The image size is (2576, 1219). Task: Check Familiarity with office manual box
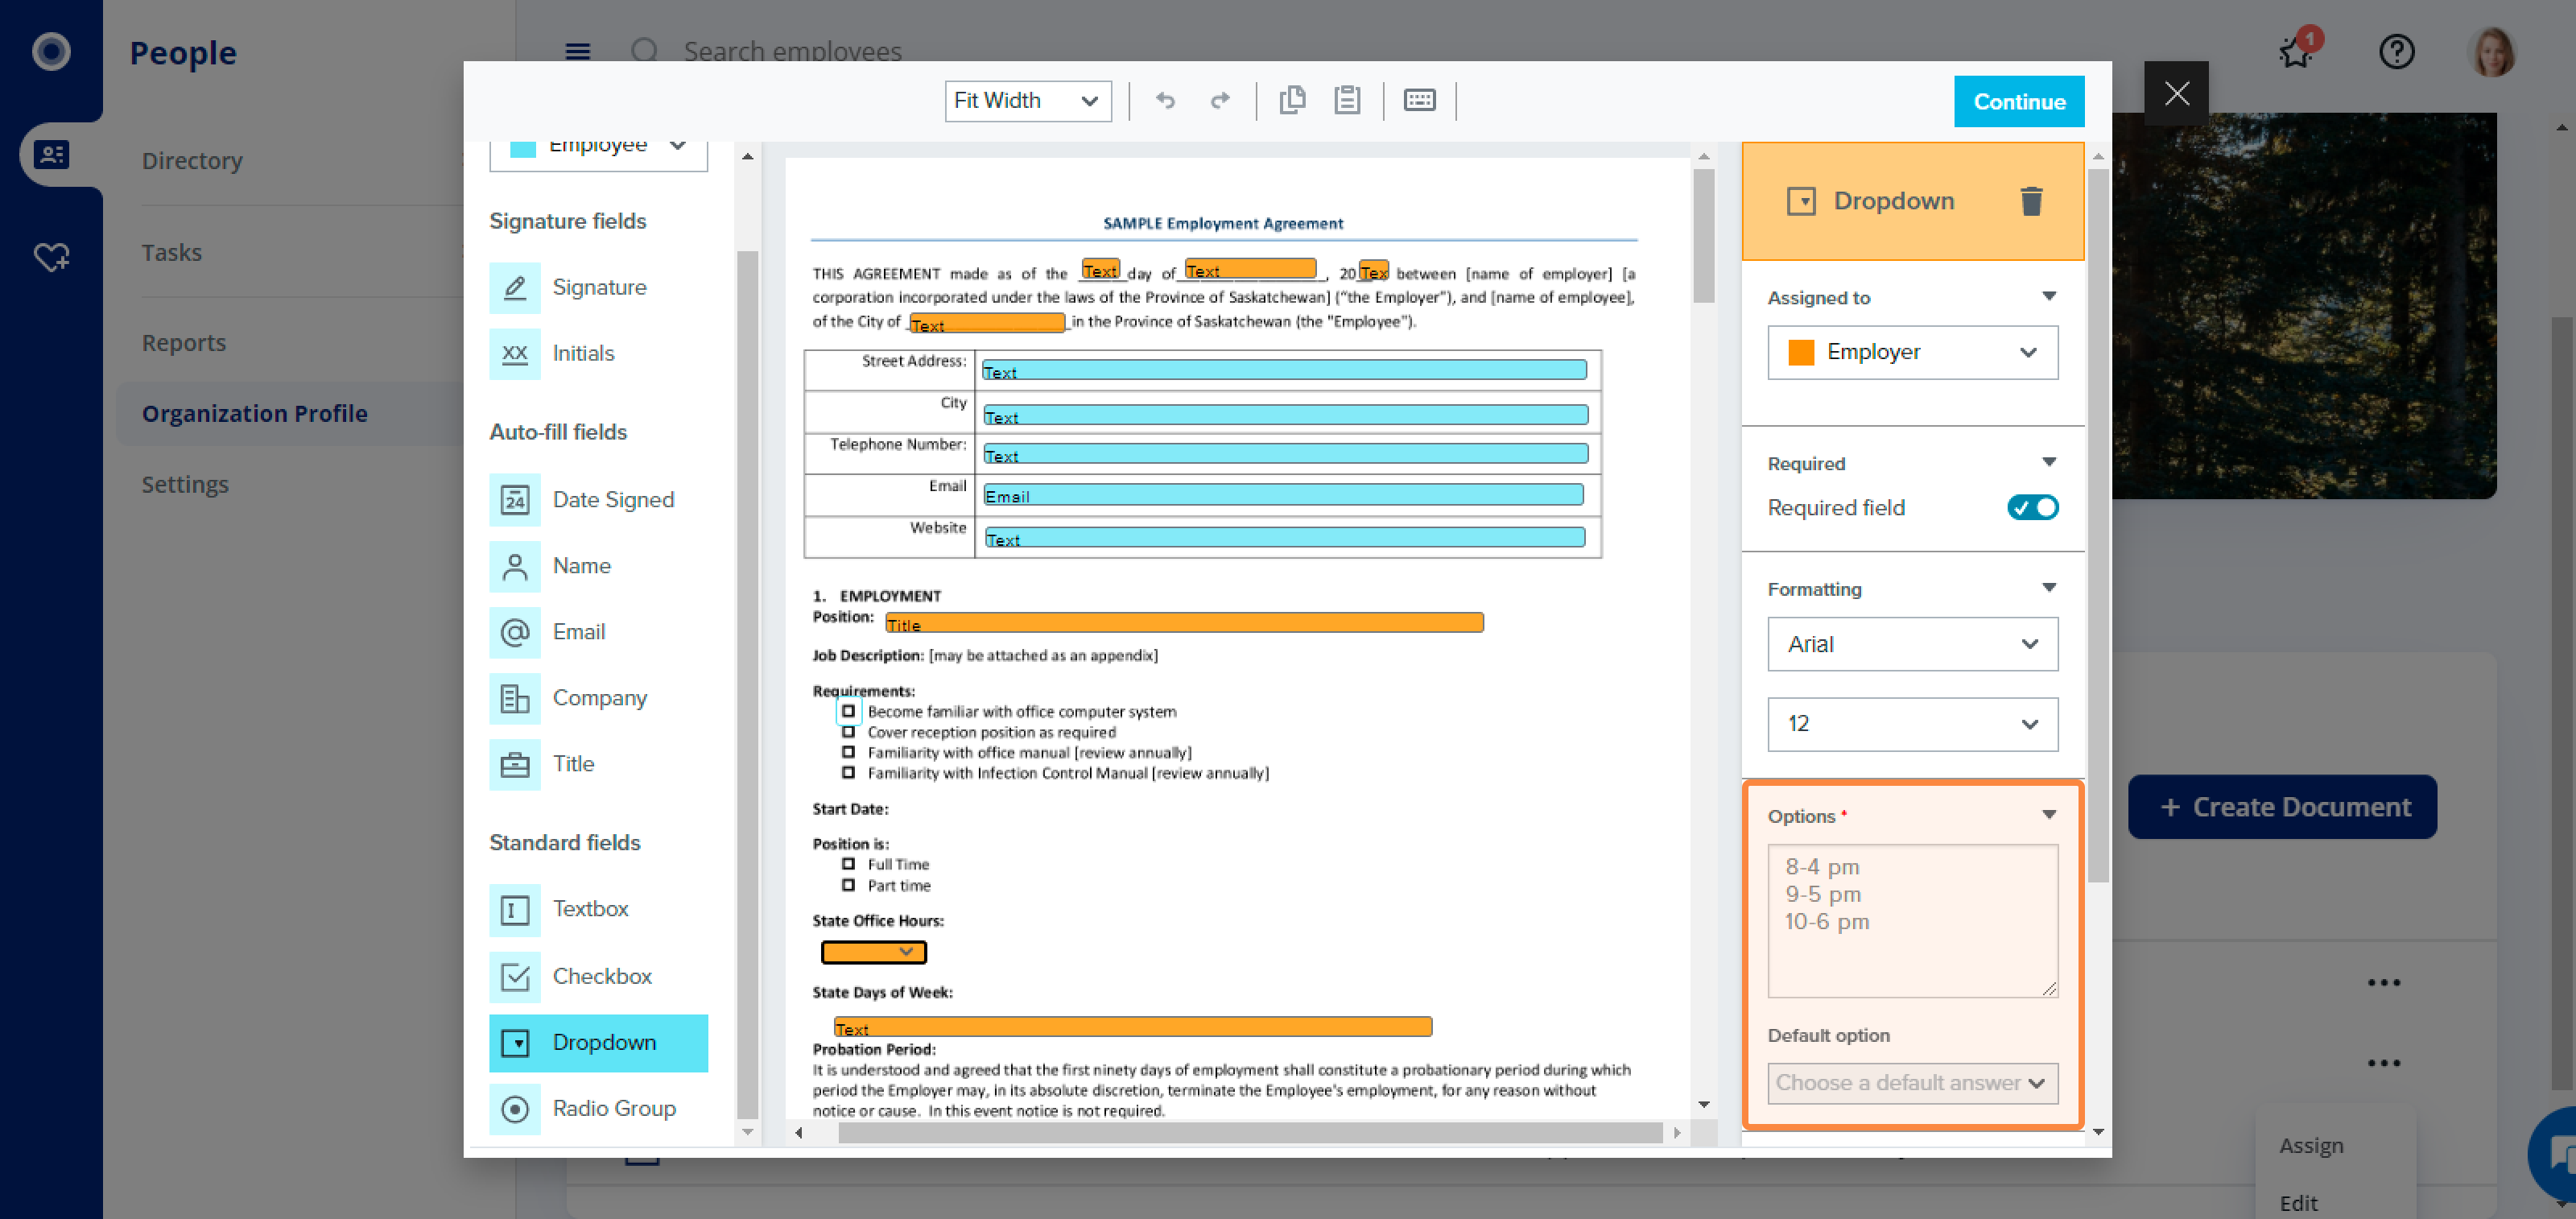point(848,753)
